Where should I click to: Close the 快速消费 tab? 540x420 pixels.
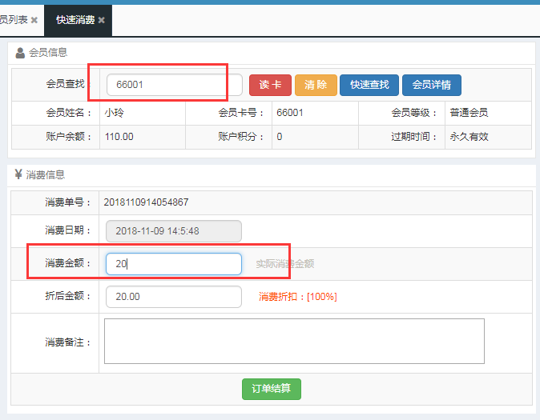[101, 20]
